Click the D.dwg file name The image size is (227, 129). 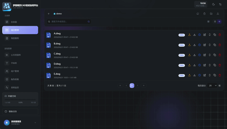(x=57, y=64)
